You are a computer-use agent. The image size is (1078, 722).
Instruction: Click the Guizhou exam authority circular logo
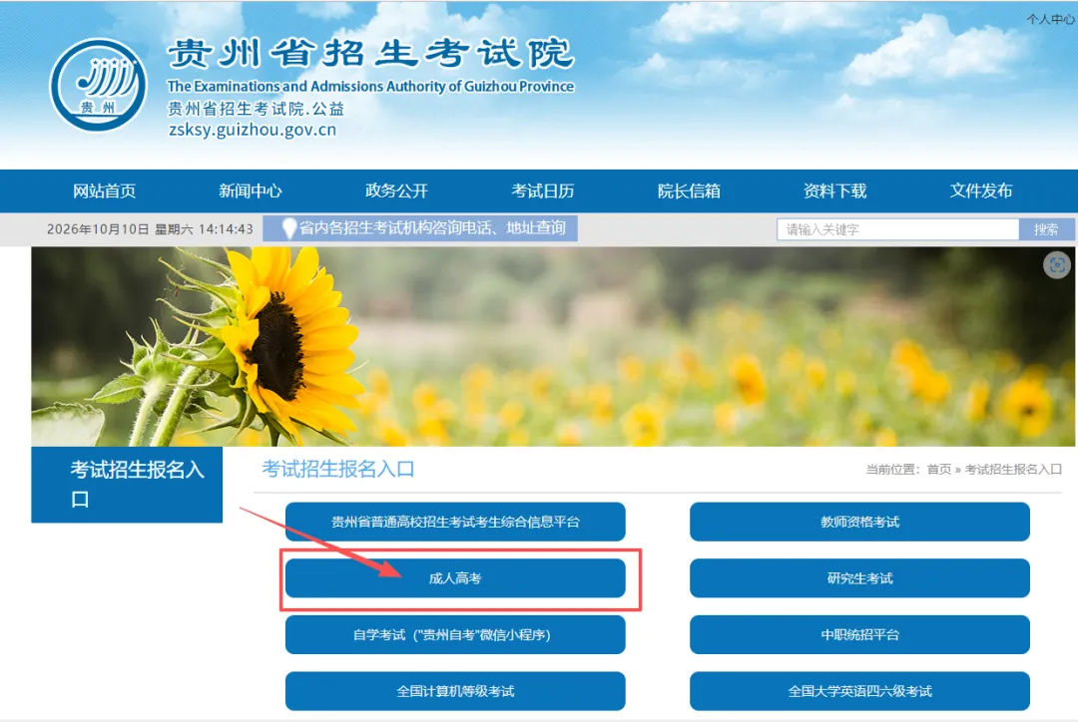click(x=98, y=85)
